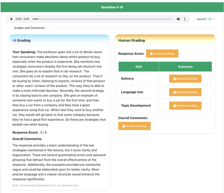Click the Grades and Comments section label
The width and height of the screenshot is (224, 193).
29,28
